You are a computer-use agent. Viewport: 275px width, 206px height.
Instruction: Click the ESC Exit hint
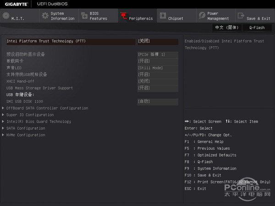coord(195,189)
